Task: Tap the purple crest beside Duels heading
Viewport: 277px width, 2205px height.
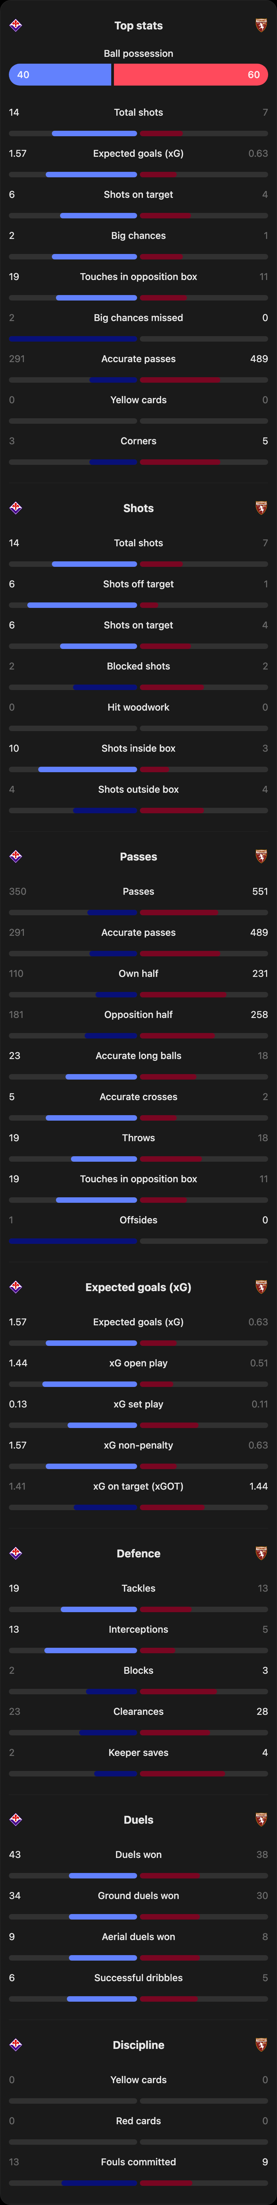Action: pyautogui.click(x=15, y=1819)
